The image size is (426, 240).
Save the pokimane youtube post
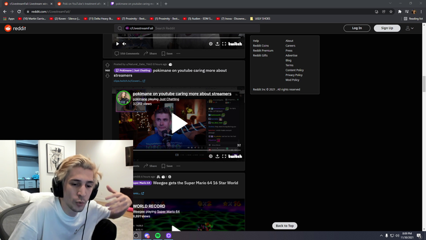tap(167, 166)
